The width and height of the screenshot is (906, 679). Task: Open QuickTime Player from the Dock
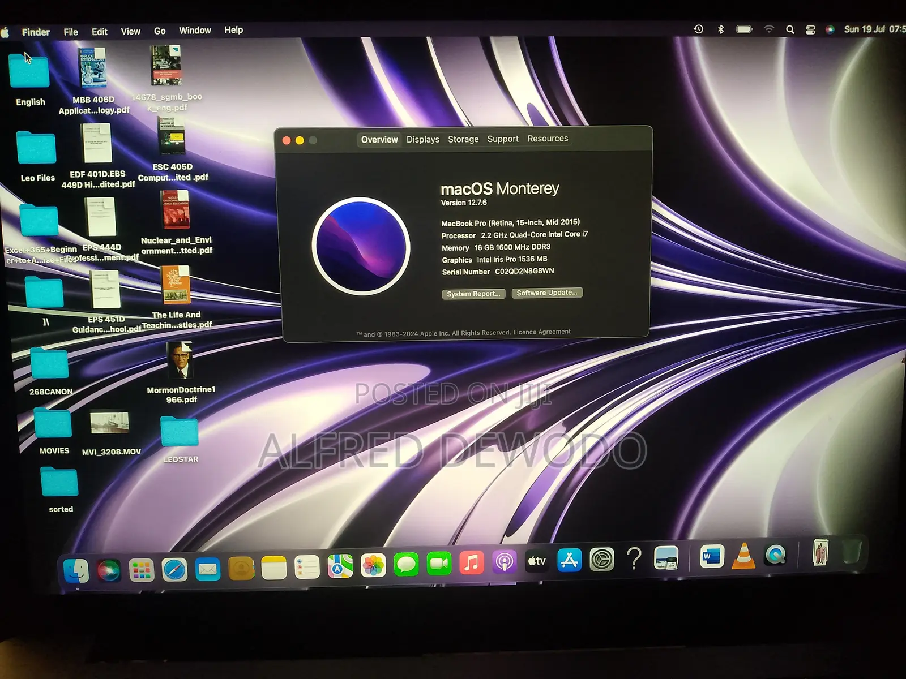tap(775, 555)
